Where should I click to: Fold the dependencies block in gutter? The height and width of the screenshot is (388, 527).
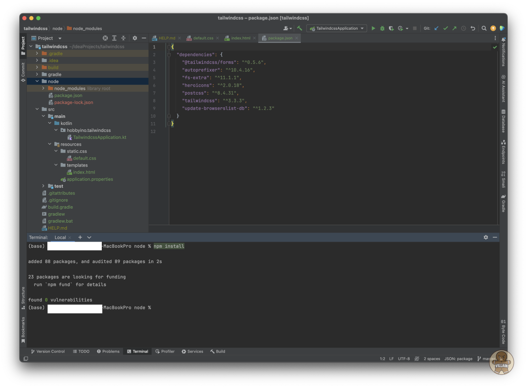[169, 54]
